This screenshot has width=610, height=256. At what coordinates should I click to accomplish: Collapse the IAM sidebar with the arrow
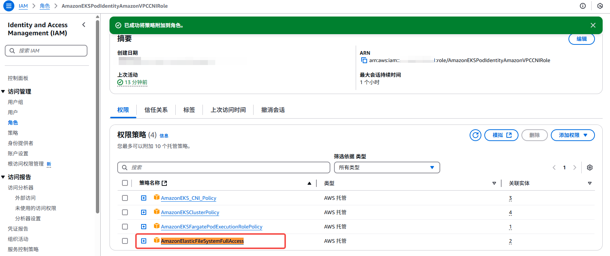84,25
